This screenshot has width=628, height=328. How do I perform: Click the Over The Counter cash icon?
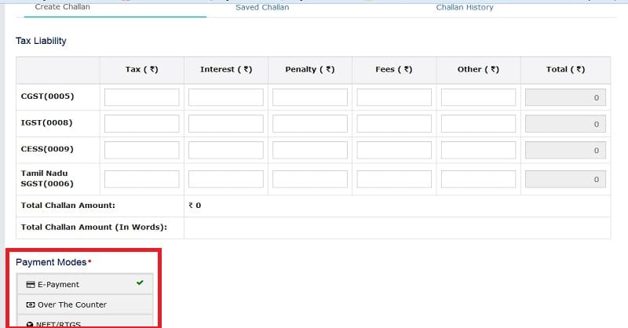[31, 304]
